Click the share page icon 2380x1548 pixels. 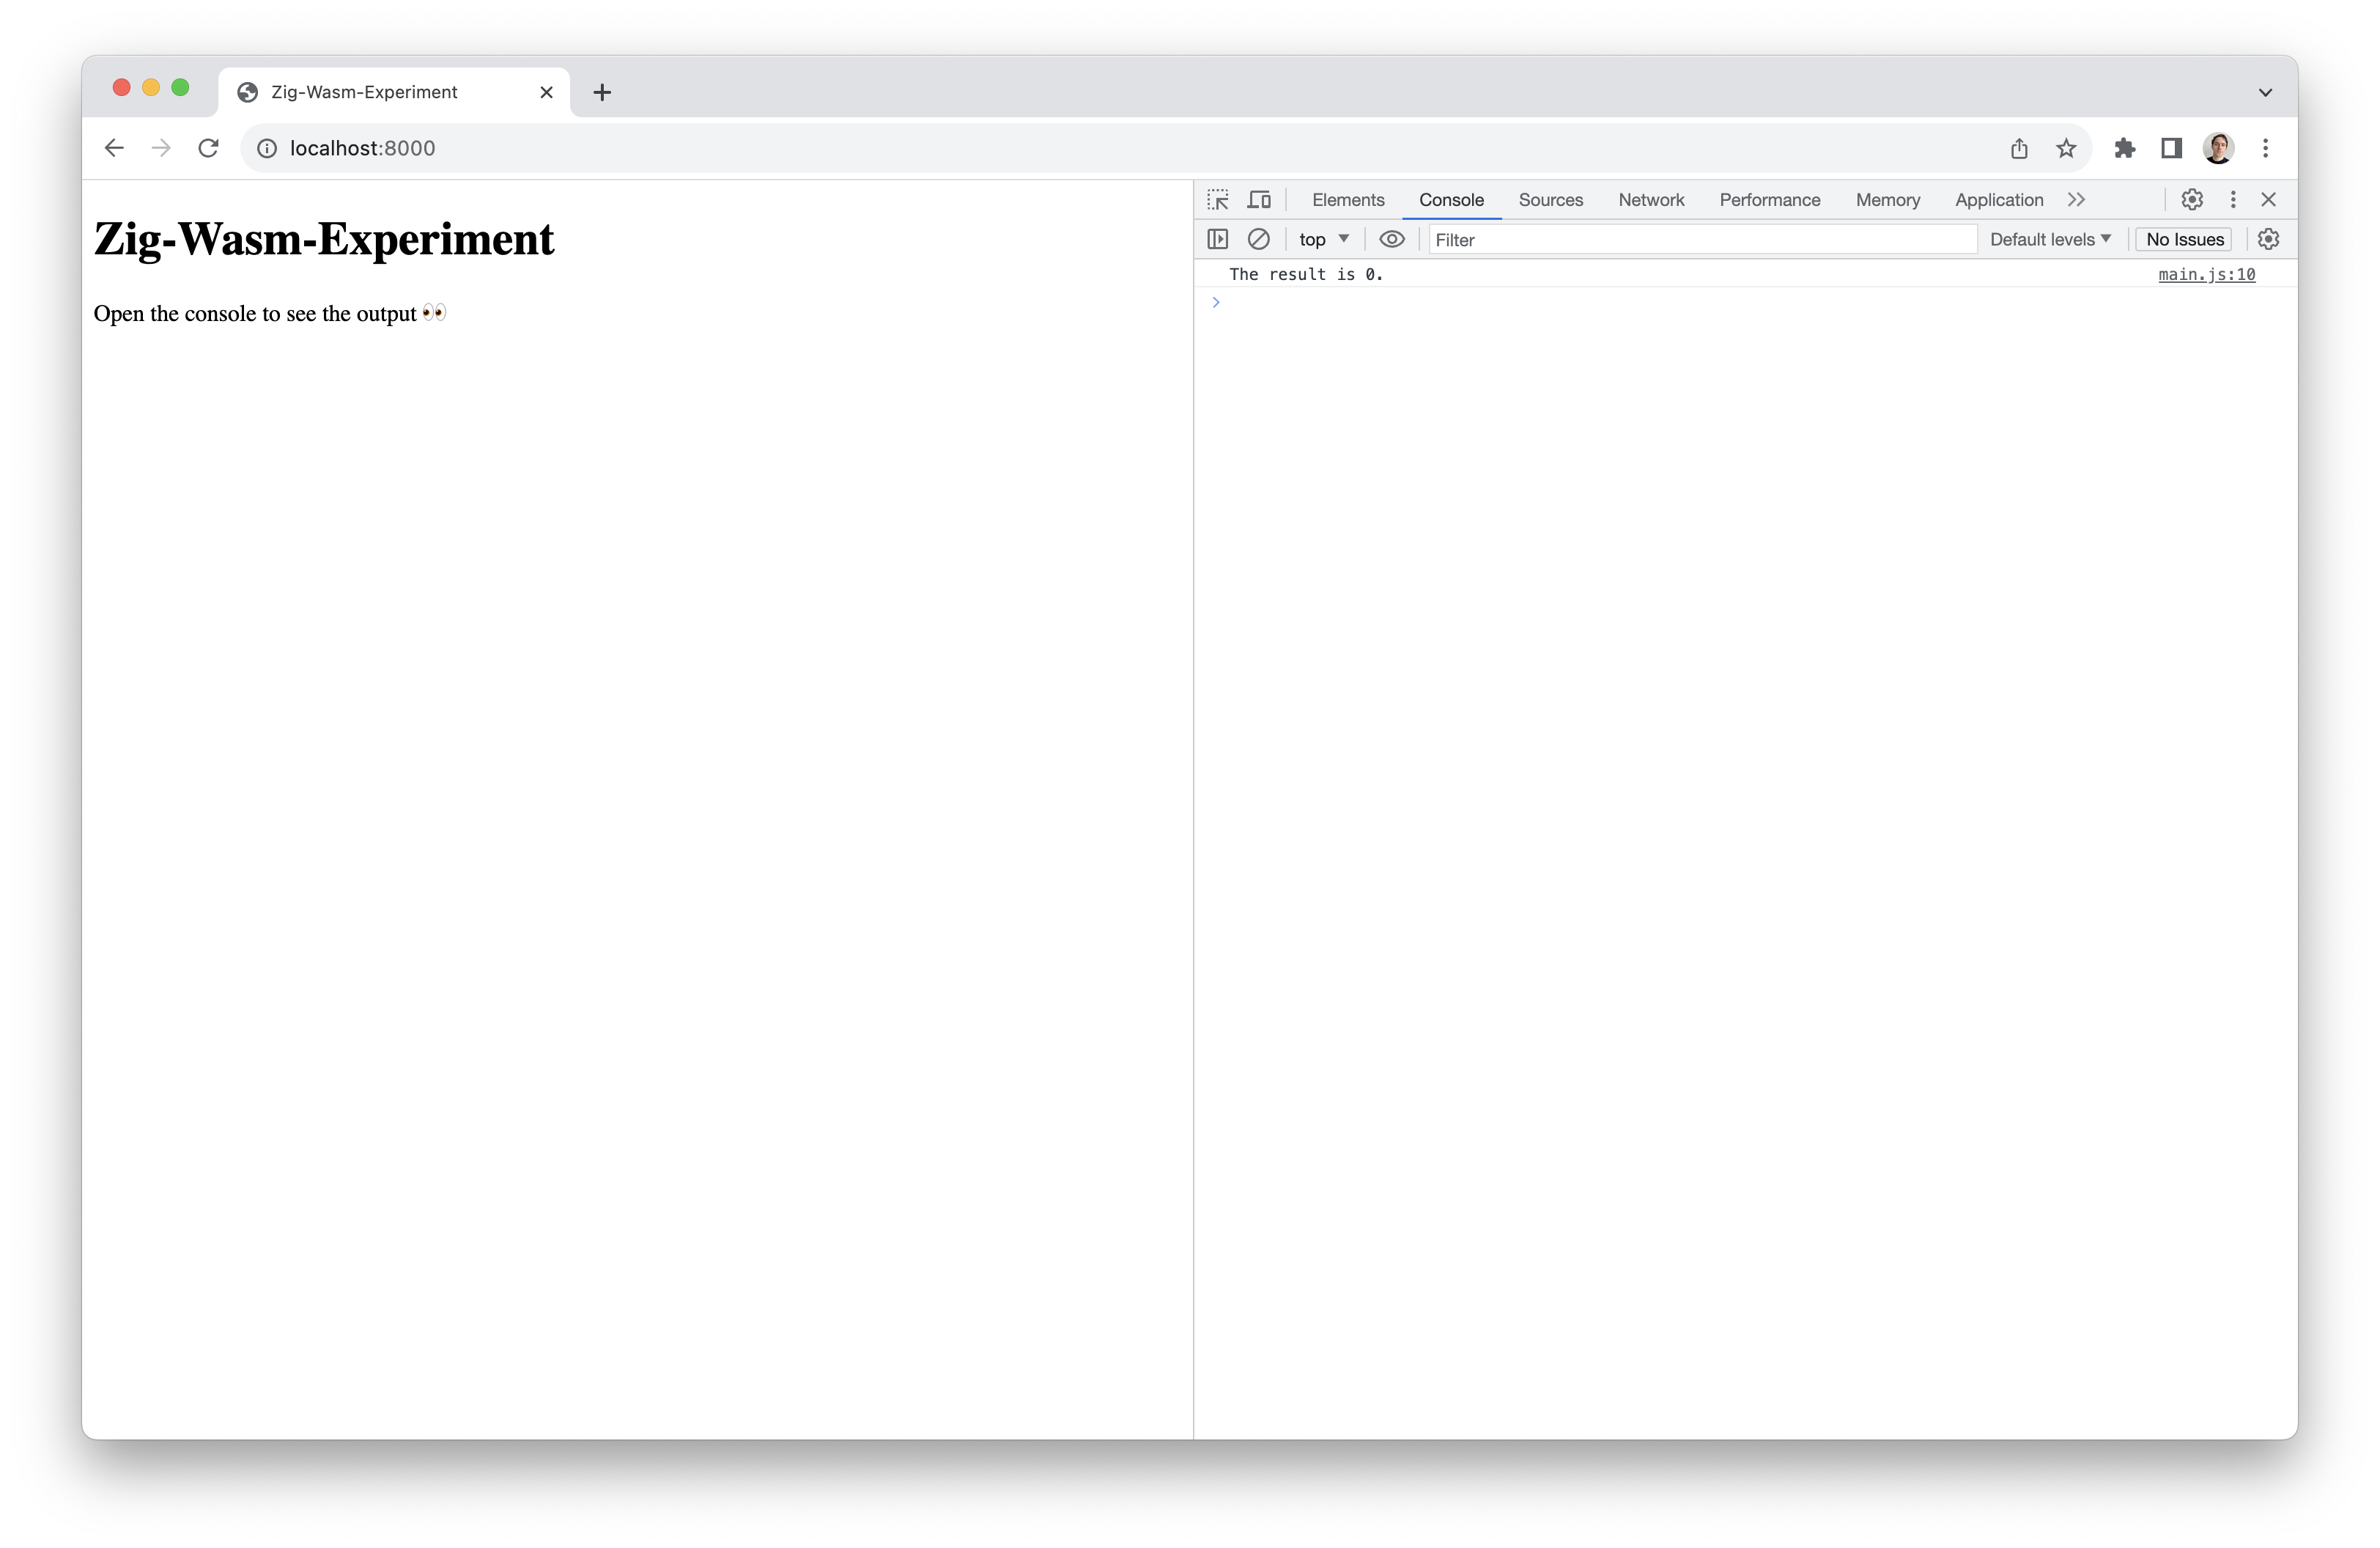[2019, 148]
